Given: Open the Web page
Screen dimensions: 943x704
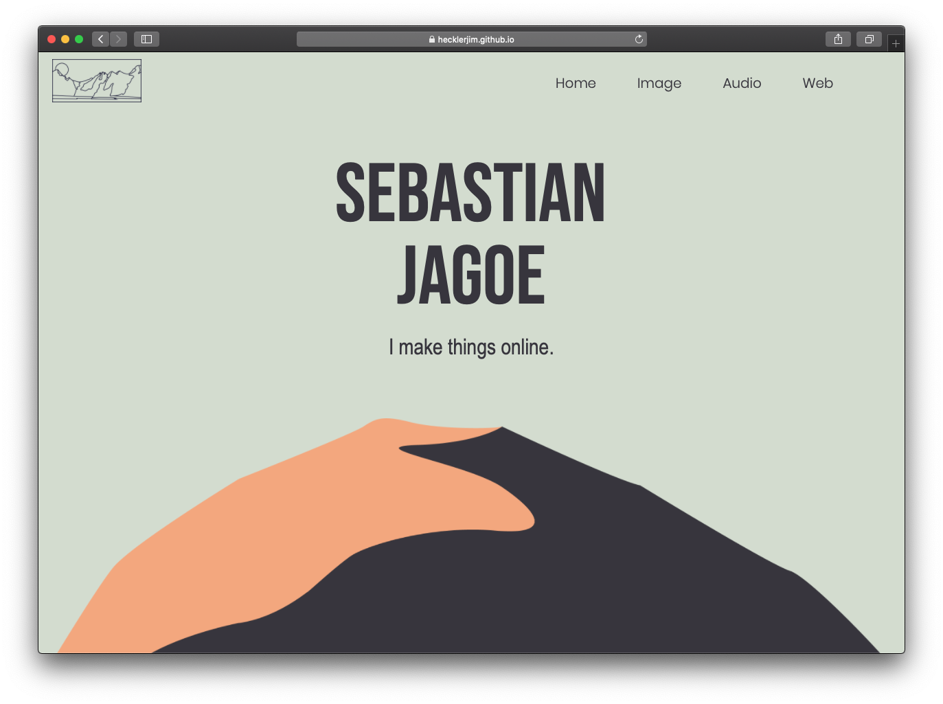Looking at the screenshot, I should click(817, 83).
